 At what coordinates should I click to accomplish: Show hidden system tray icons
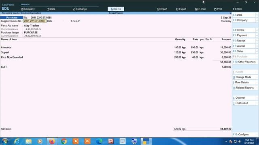pyautogui.click(x=226, y=141)
